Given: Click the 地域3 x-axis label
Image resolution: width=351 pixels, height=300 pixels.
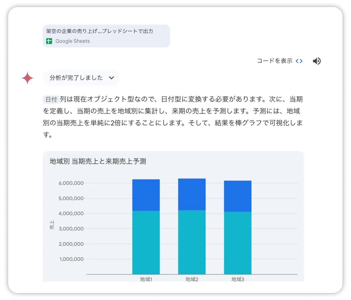Looking at the screenshot, I should (x=238, y=279).
